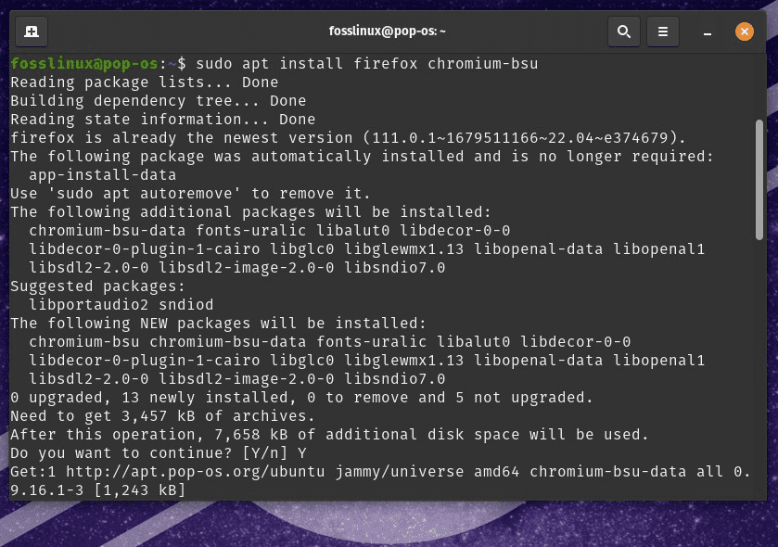Click the 'Suggested packages:' line
The height and width of the screenshot is (547, 778).
pyautogui.click(x=97, y=286)
